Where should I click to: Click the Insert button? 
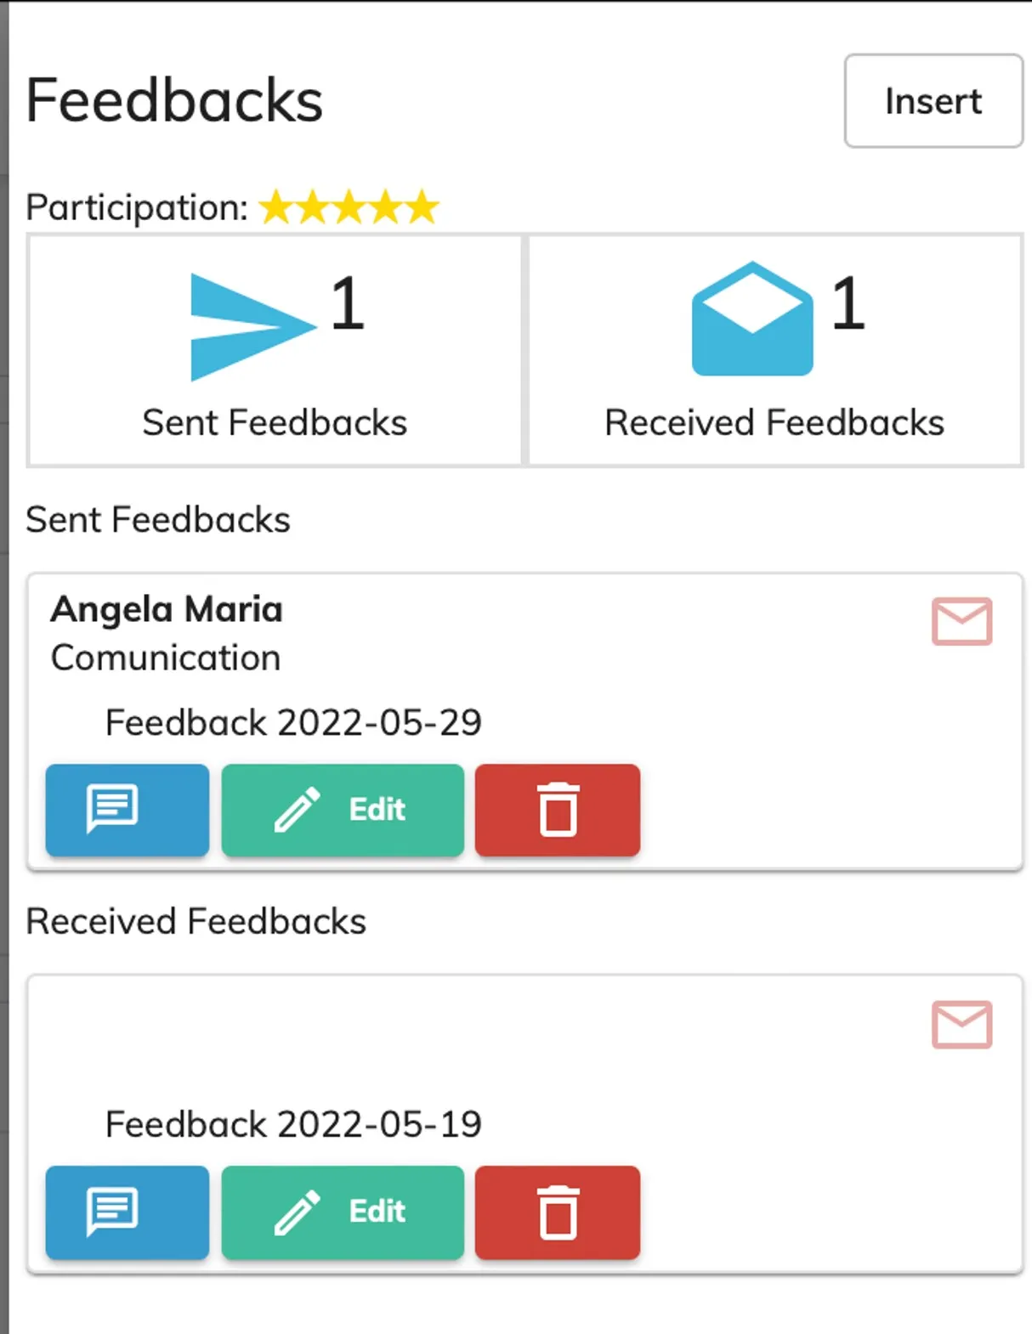pyautogui.click(x=933, y=101)
